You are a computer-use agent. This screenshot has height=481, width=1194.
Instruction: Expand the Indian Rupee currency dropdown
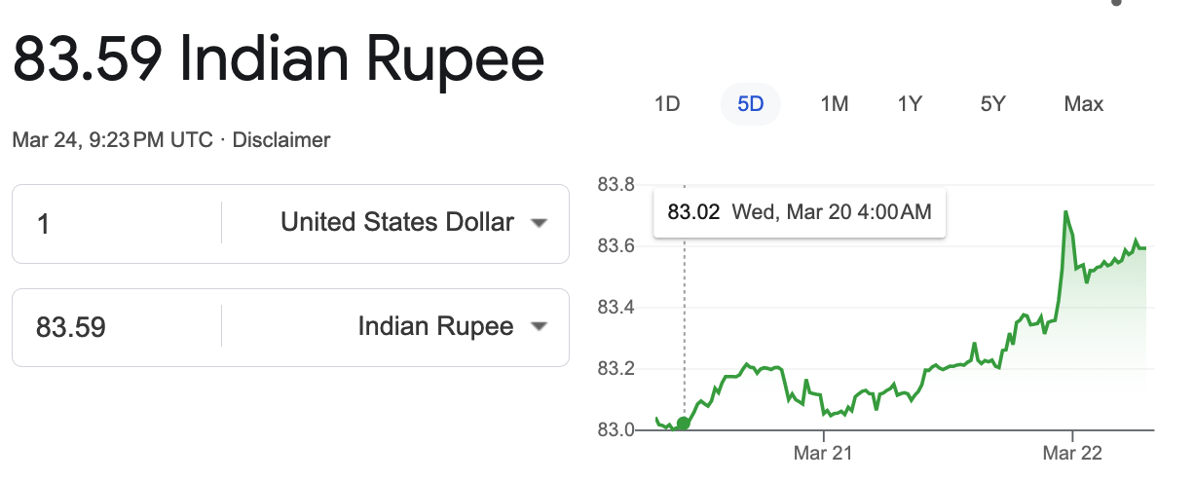[538, 327]
